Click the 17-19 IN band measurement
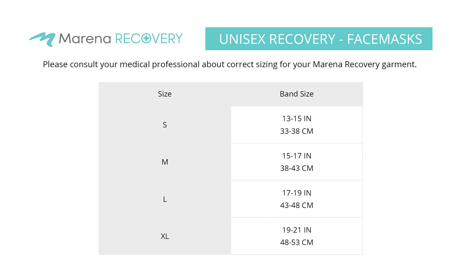Screen dimensions: 460x280 coord(296,193)
